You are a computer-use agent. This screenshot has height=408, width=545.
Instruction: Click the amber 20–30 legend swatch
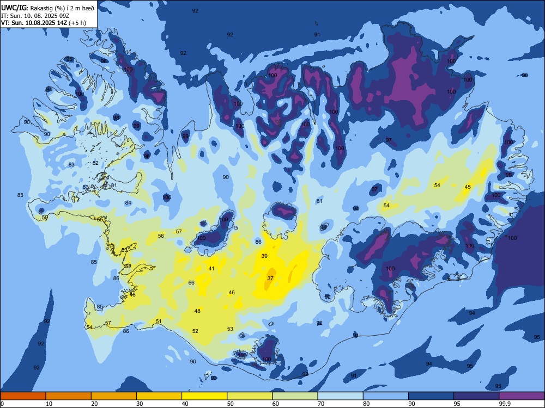[x=114, y=396]
